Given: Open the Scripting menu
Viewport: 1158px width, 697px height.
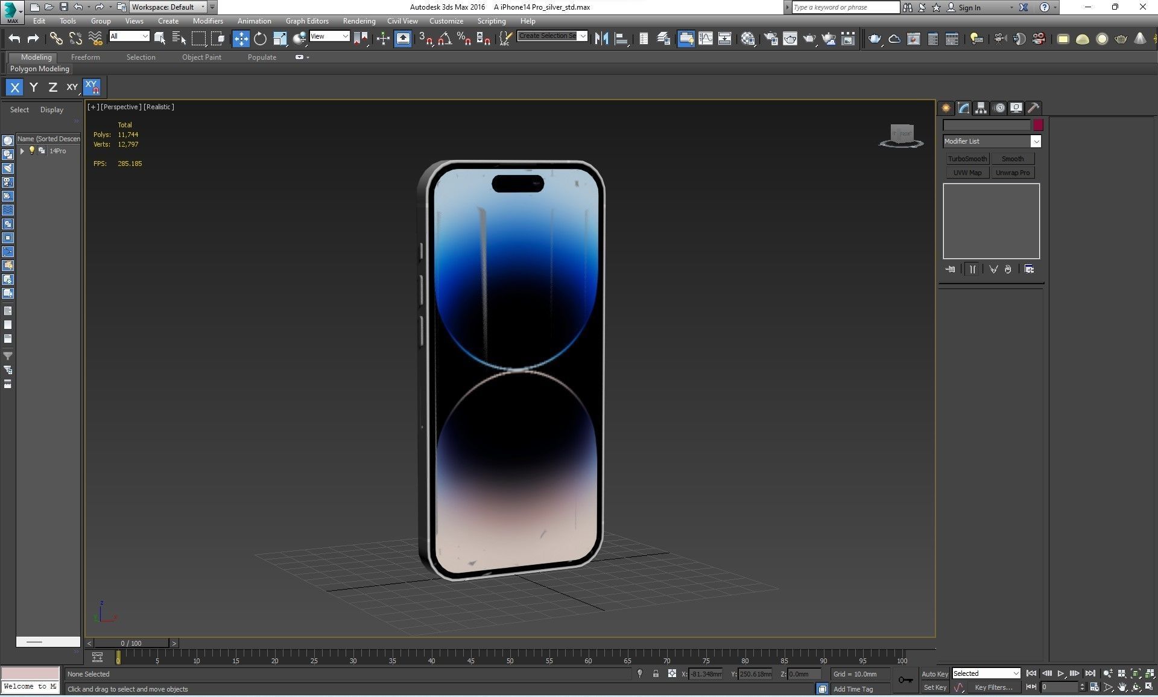Looking at the screenshot, I should [492, 21].
